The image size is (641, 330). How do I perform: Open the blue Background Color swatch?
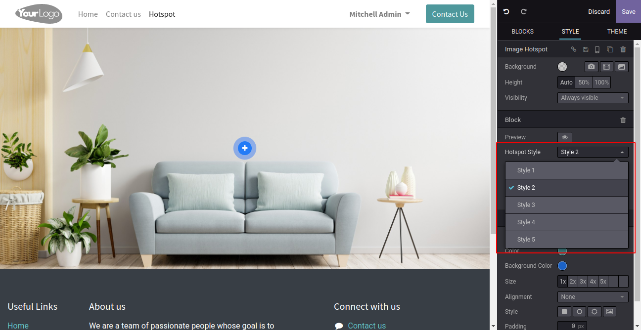click(x=562, y=266)
